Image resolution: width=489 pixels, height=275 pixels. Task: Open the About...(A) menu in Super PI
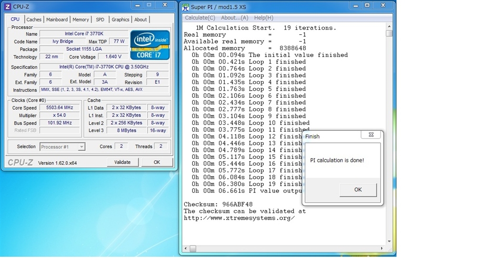(234, 18)
